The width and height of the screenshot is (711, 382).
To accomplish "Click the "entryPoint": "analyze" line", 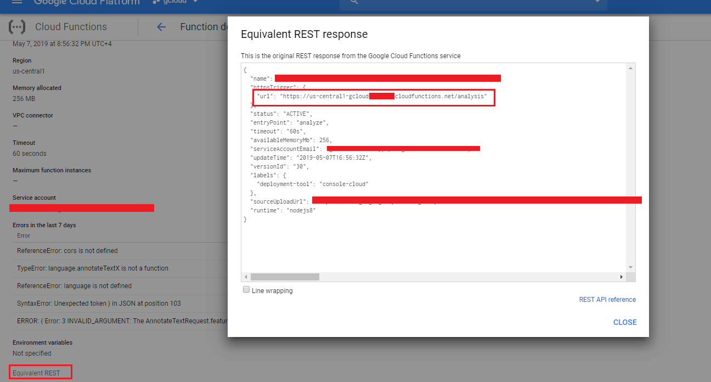I will [290, 122].
